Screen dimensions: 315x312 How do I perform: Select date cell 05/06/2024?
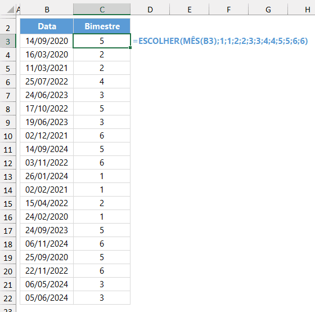(47, 298)
